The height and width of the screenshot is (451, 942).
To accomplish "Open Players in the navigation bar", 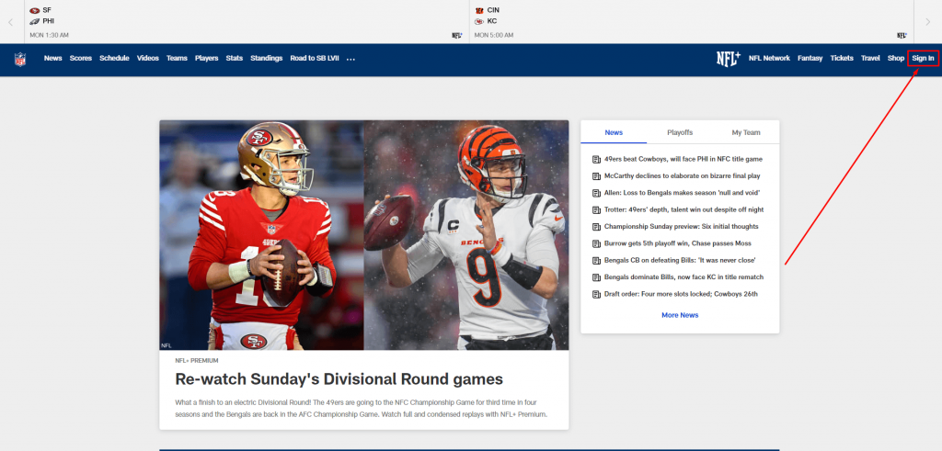I will (x=207, y=58).
